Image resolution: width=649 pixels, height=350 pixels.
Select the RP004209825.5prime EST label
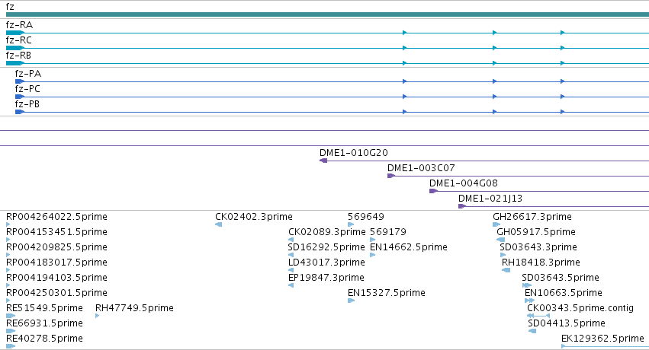click(x=56, y=247)
